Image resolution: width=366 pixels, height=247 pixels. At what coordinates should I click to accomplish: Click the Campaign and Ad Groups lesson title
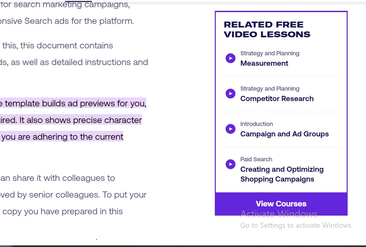point(284,134)
